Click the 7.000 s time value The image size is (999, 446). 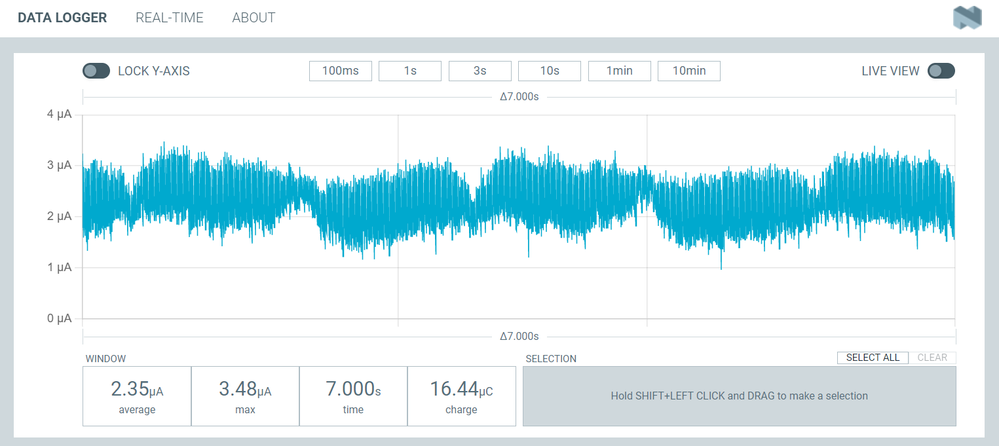353,389
